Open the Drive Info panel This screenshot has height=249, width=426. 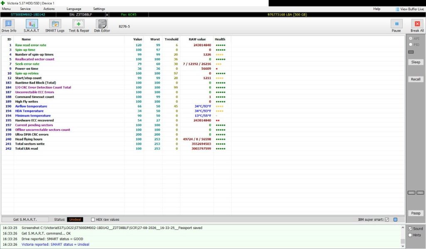click(9, 26)
